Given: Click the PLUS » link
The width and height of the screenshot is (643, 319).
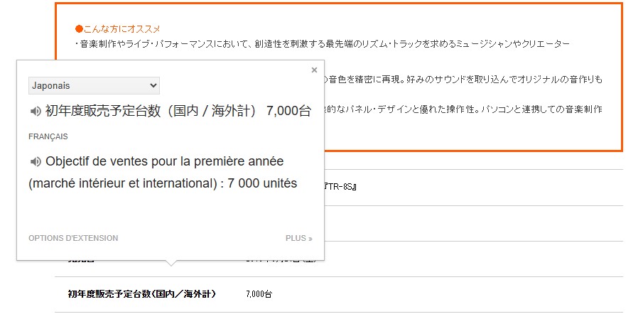Looking at the screenshot, I should click(x=298, y=238).
